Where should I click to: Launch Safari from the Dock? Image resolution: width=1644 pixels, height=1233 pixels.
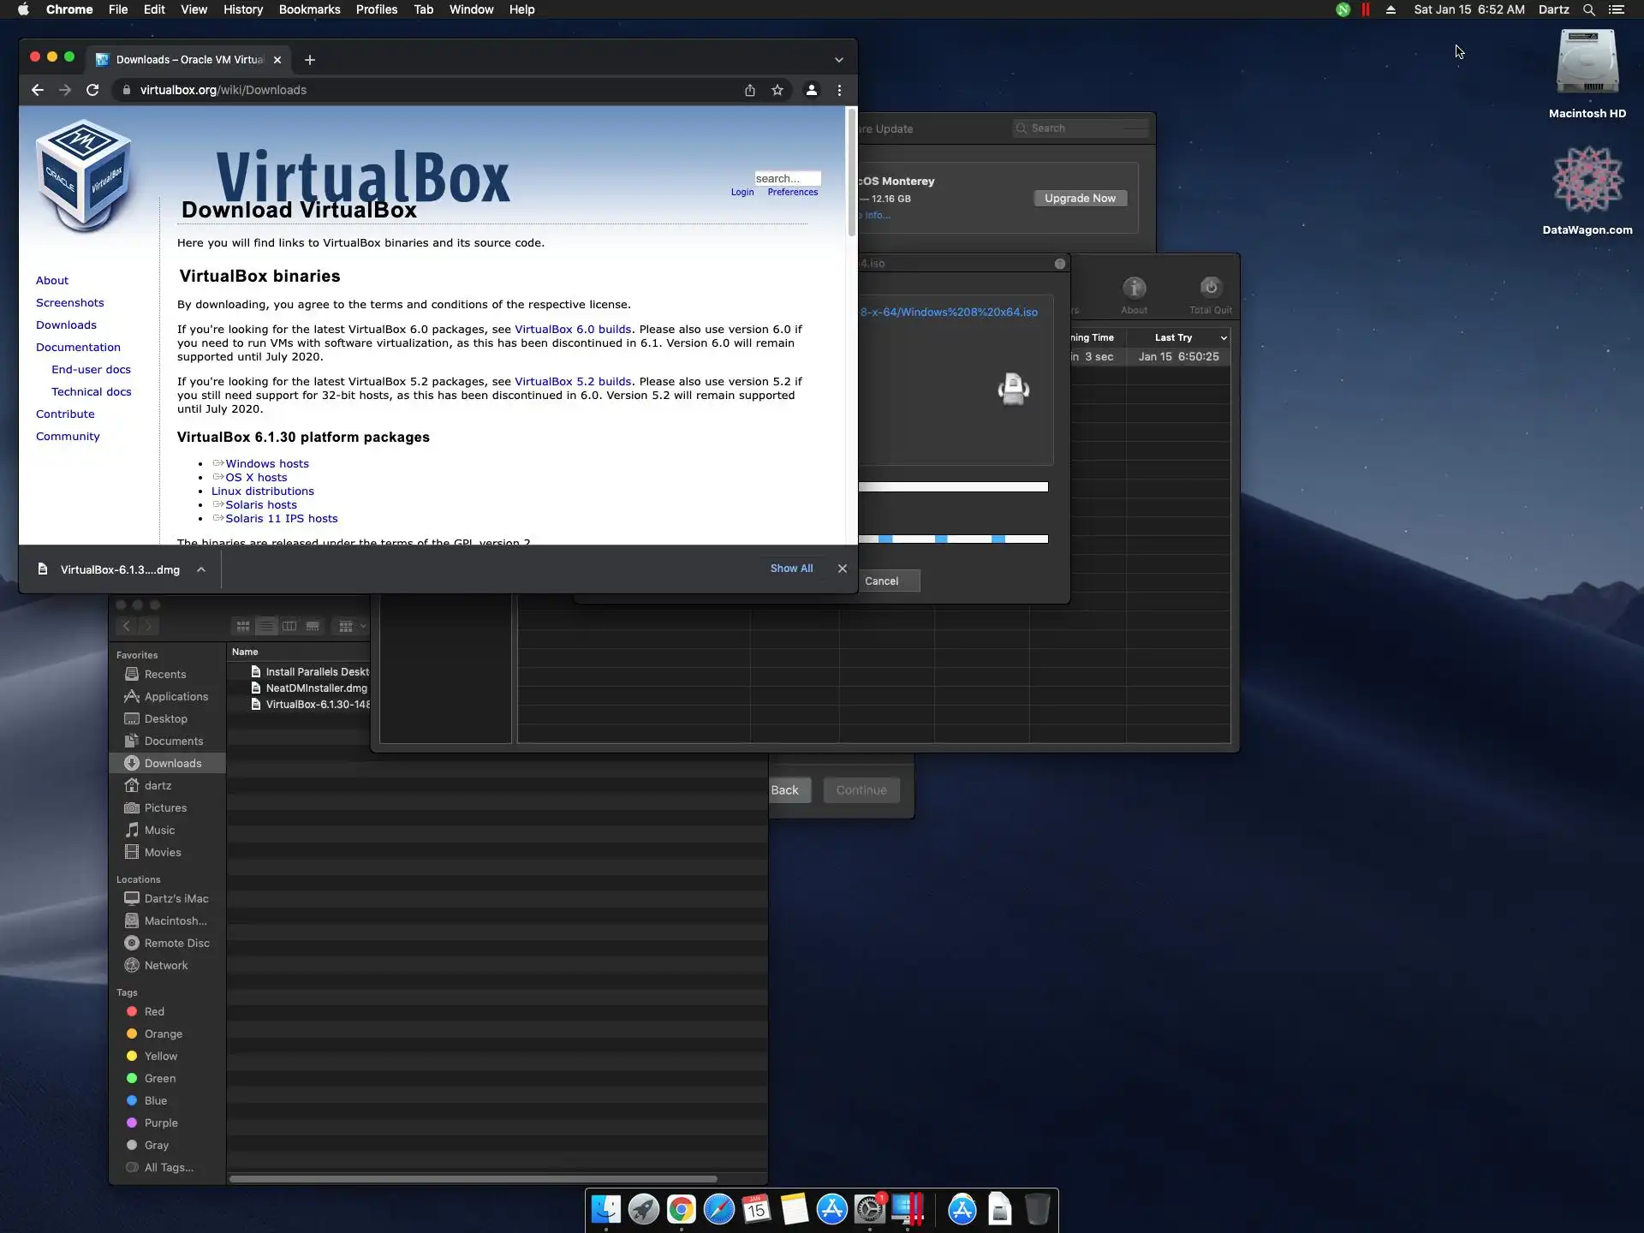[718, 1209]
